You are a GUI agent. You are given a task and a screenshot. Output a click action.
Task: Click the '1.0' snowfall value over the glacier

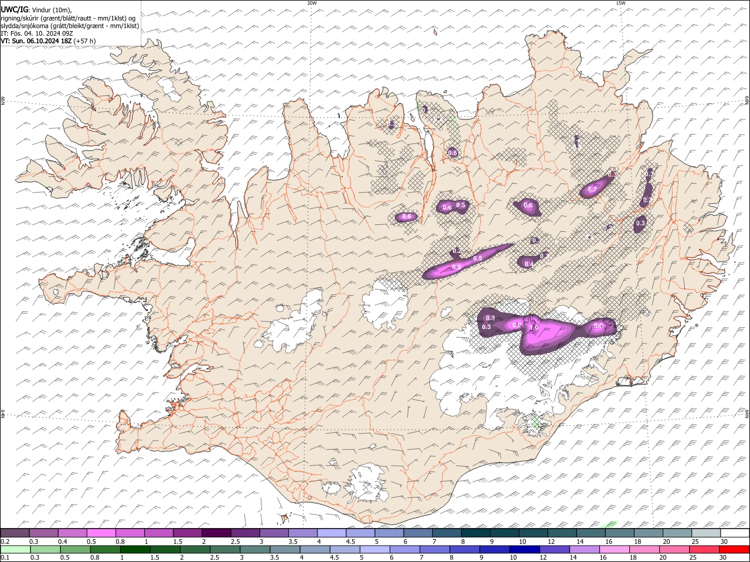point(534,327)
